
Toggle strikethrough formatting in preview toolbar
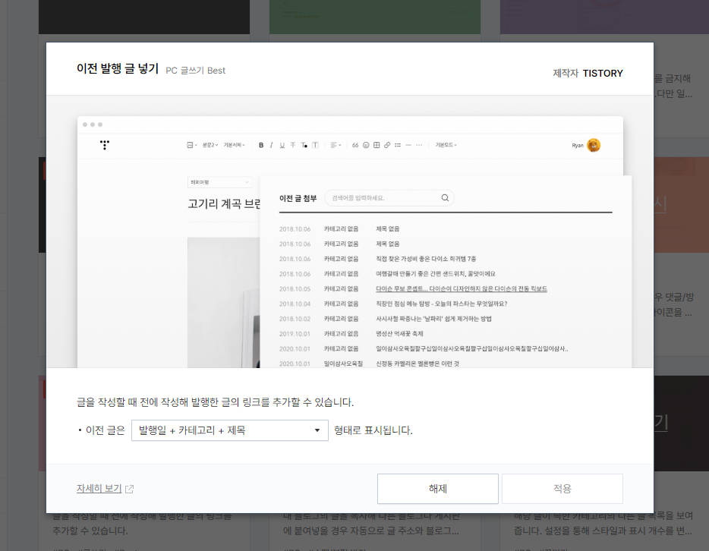(x=292, y=145)
